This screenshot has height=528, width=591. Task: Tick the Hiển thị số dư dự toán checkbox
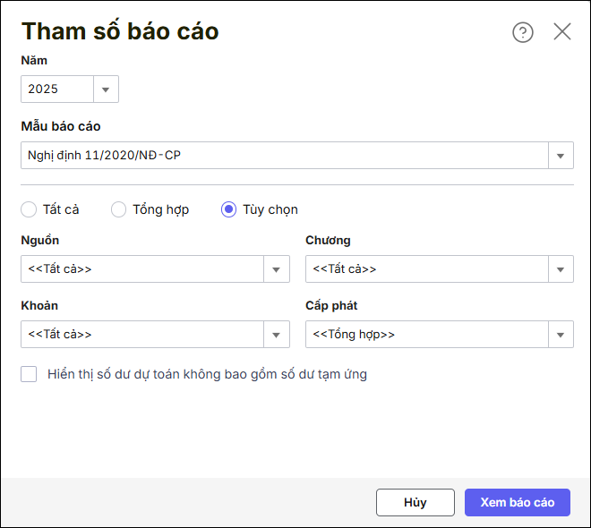click(29, 374)
